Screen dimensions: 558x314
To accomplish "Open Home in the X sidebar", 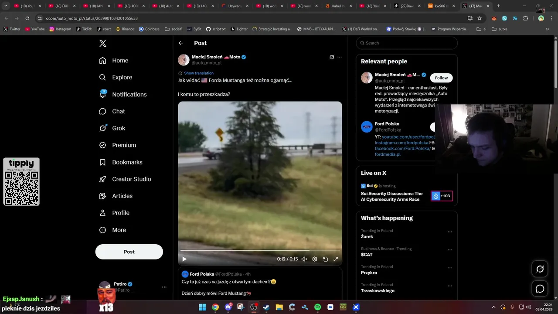I will point(114,61).
